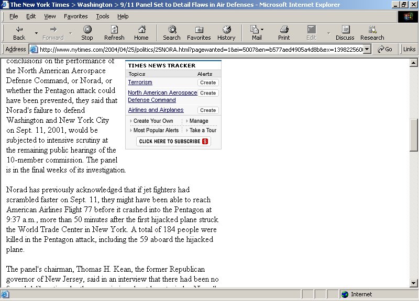419x301 pixels.
Task: Click the Internet Explorer title bar icon
Action: 5,5
